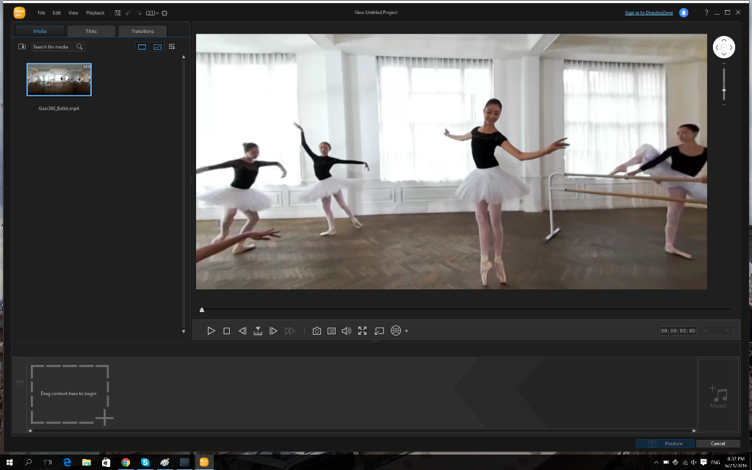
Task: Toggle the media library grid view
Action: pos(172,46)
